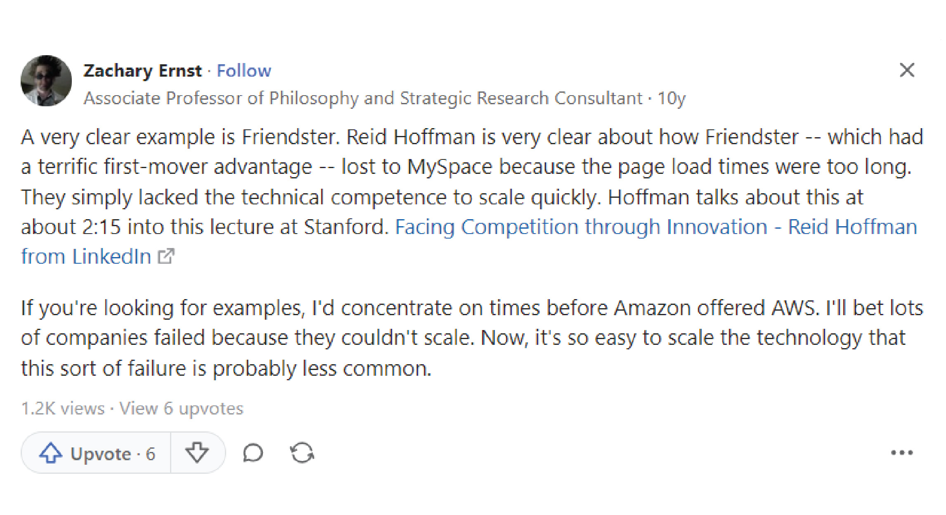
Task: Click the Associate Professor of Philosophy credential
Action: coord(363,98)
